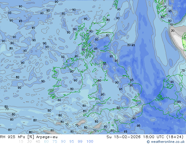Click the legend value 75
The height and width of the screenshot is (144, 186).
55,142
